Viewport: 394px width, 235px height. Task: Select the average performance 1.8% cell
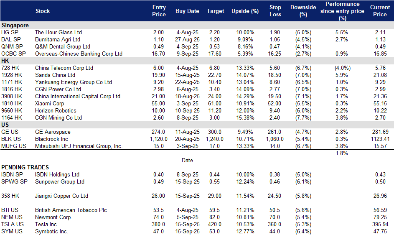click(x=341, y=153)
